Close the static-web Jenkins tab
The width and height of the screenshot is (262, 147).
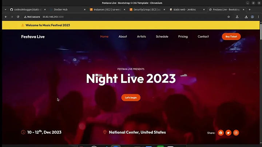(204, 10)
